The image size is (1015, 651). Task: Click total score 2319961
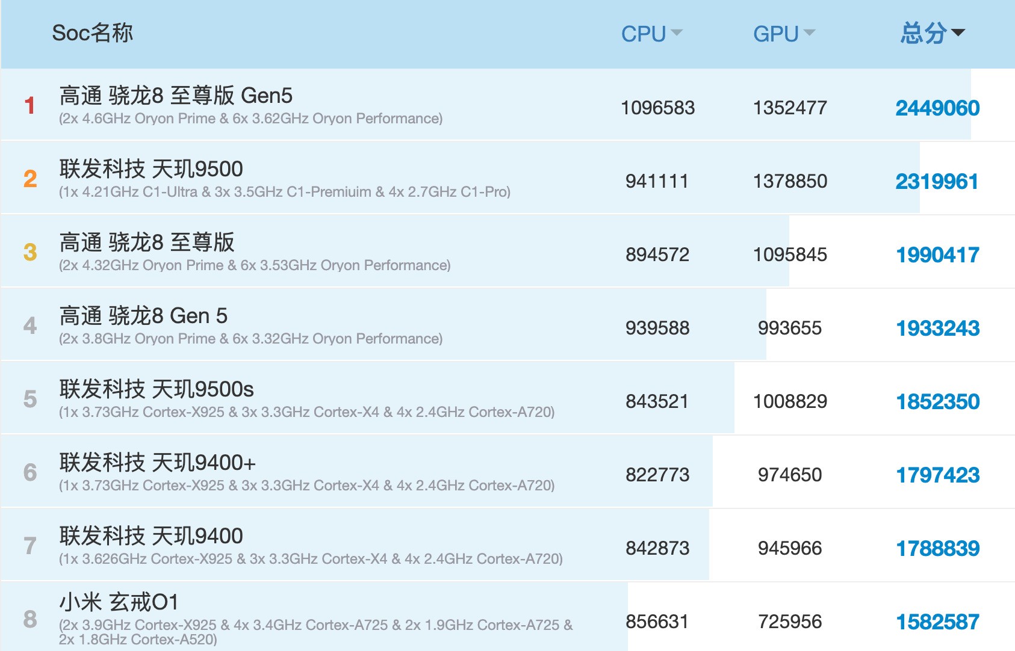(937, 182)
